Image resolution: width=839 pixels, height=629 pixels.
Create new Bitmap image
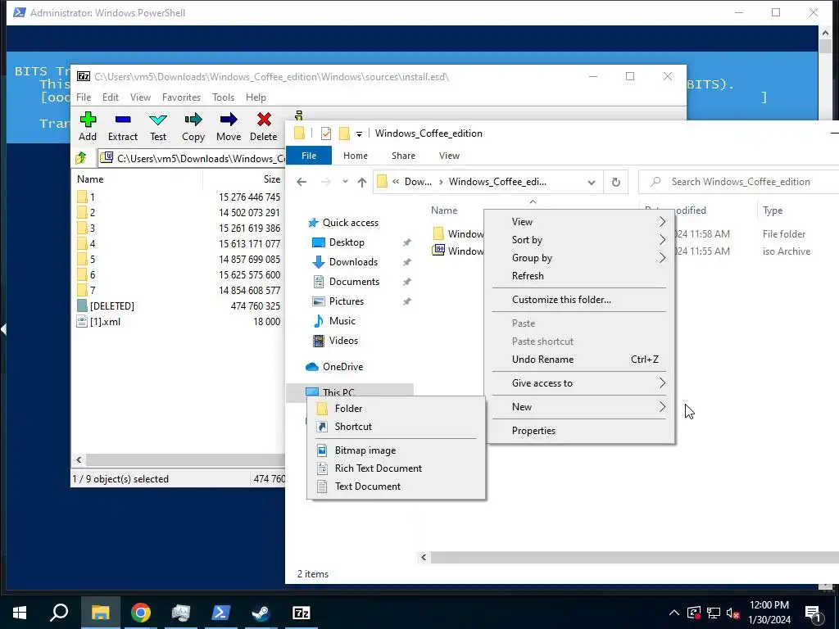tap(396, 450)
